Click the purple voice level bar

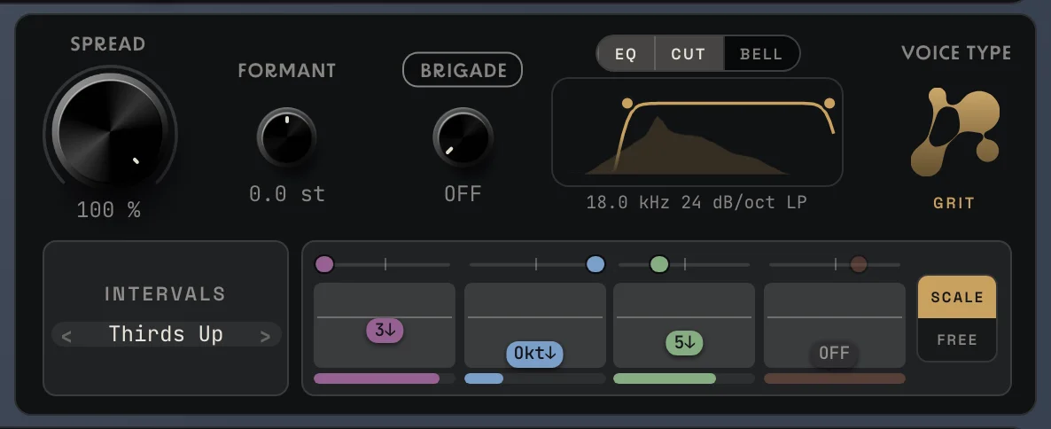coord(384,378)
